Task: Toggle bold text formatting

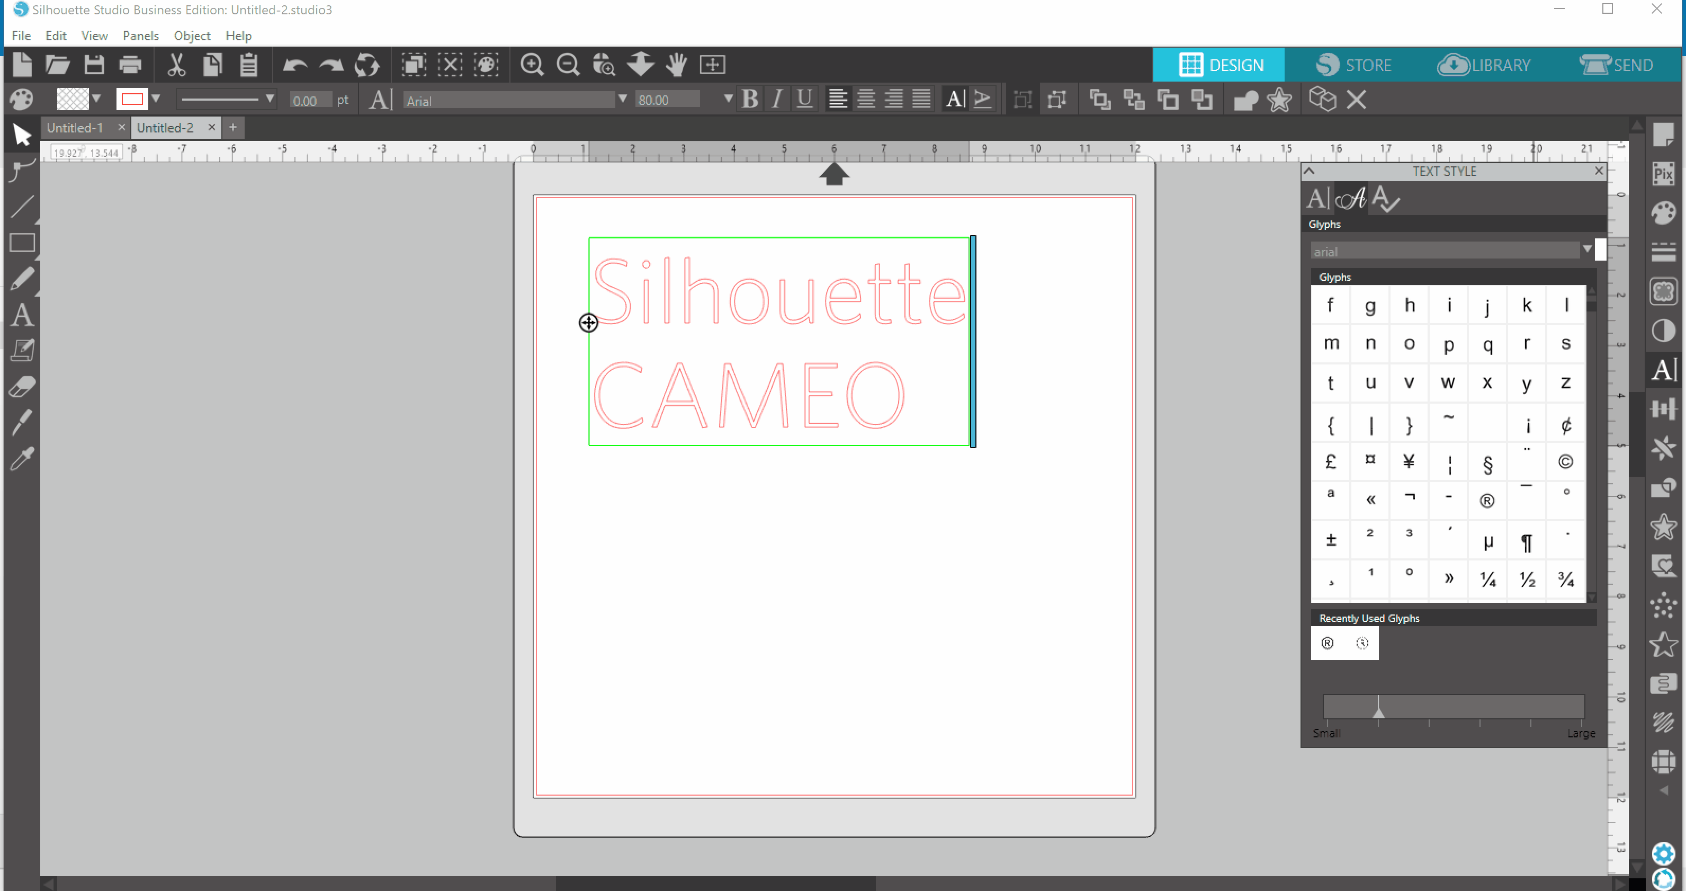Action: 750,100
